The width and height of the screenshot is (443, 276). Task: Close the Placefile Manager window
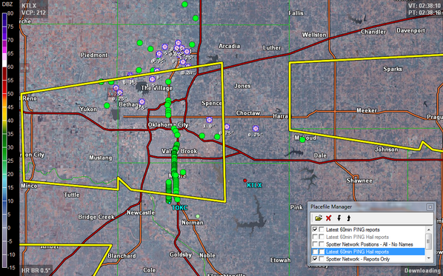pos(430,207)
